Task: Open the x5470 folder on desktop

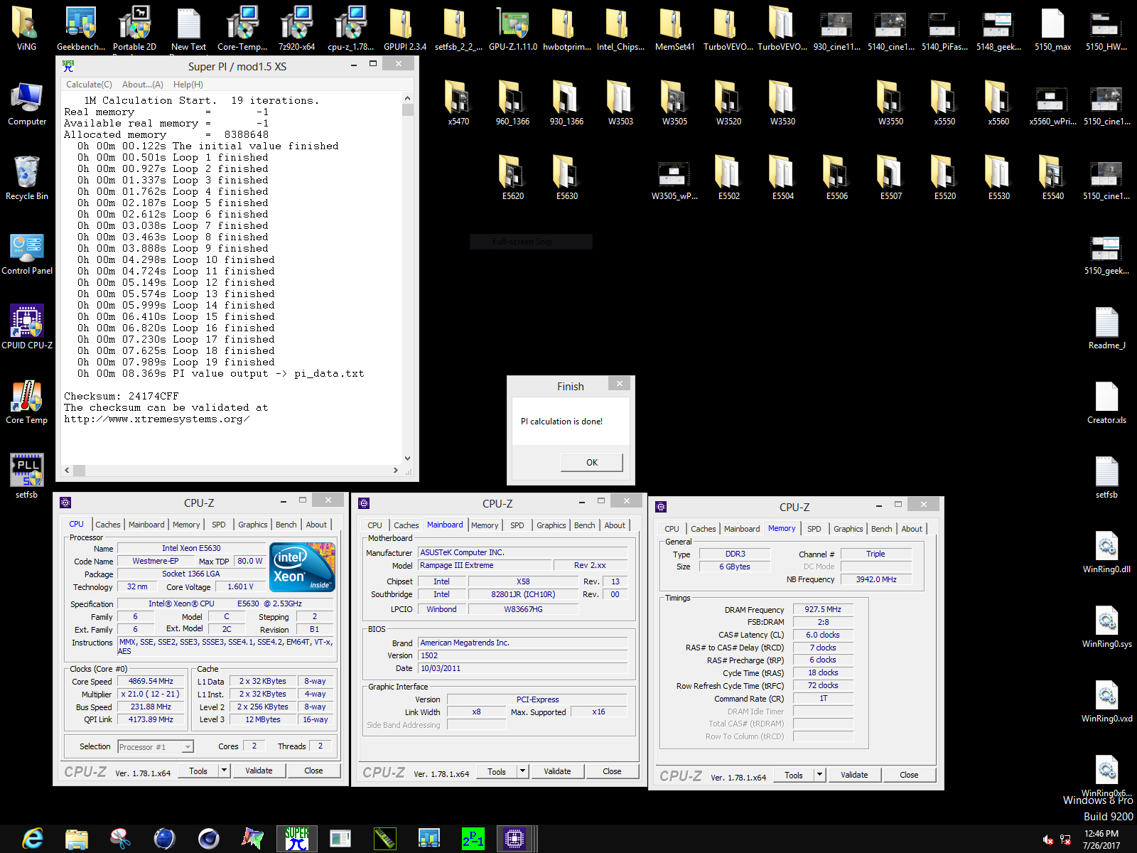Action: point(458,104)
